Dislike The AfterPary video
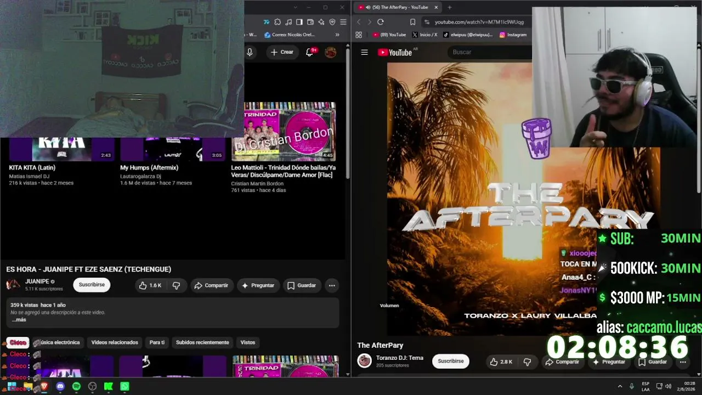This screenshot has height=395, width=702. click(527, 362)
